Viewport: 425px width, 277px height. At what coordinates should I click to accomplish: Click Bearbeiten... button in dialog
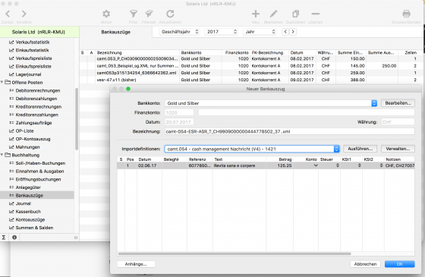[x=398, y=103]
